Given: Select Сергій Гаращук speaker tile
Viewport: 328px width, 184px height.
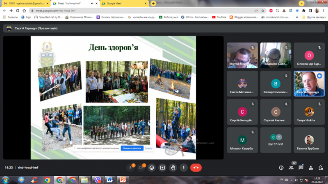Looking at the screenshot, I should click(x=309, y=83).
